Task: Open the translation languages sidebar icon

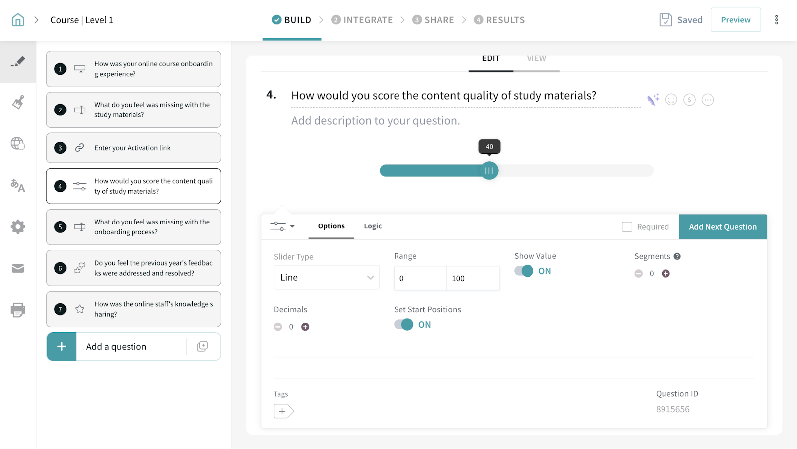Action: 18,186
